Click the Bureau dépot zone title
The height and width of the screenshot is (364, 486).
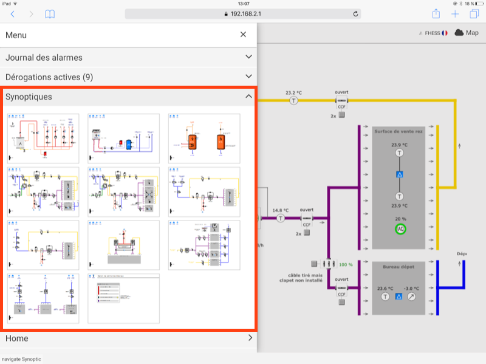[x=399, y=267]
